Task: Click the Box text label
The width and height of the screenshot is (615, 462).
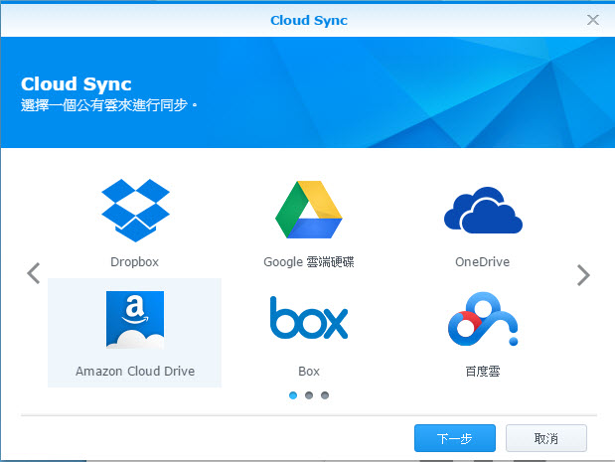Action: click(x=309, y=371)
